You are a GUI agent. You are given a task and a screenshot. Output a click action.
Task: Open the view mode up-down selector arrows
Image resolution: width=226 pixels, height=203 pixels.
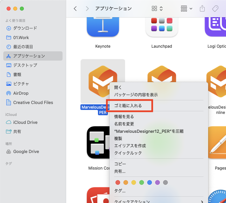(161, 9)
